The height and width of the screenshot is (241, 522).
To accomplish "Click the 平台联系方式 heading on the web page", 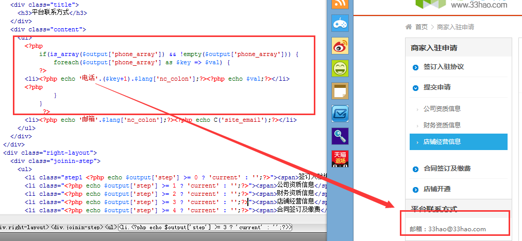I will pos(434,209).
